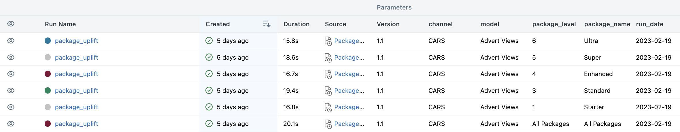
Task: Select the duration cell 15.8s
Action: point(291,41)
